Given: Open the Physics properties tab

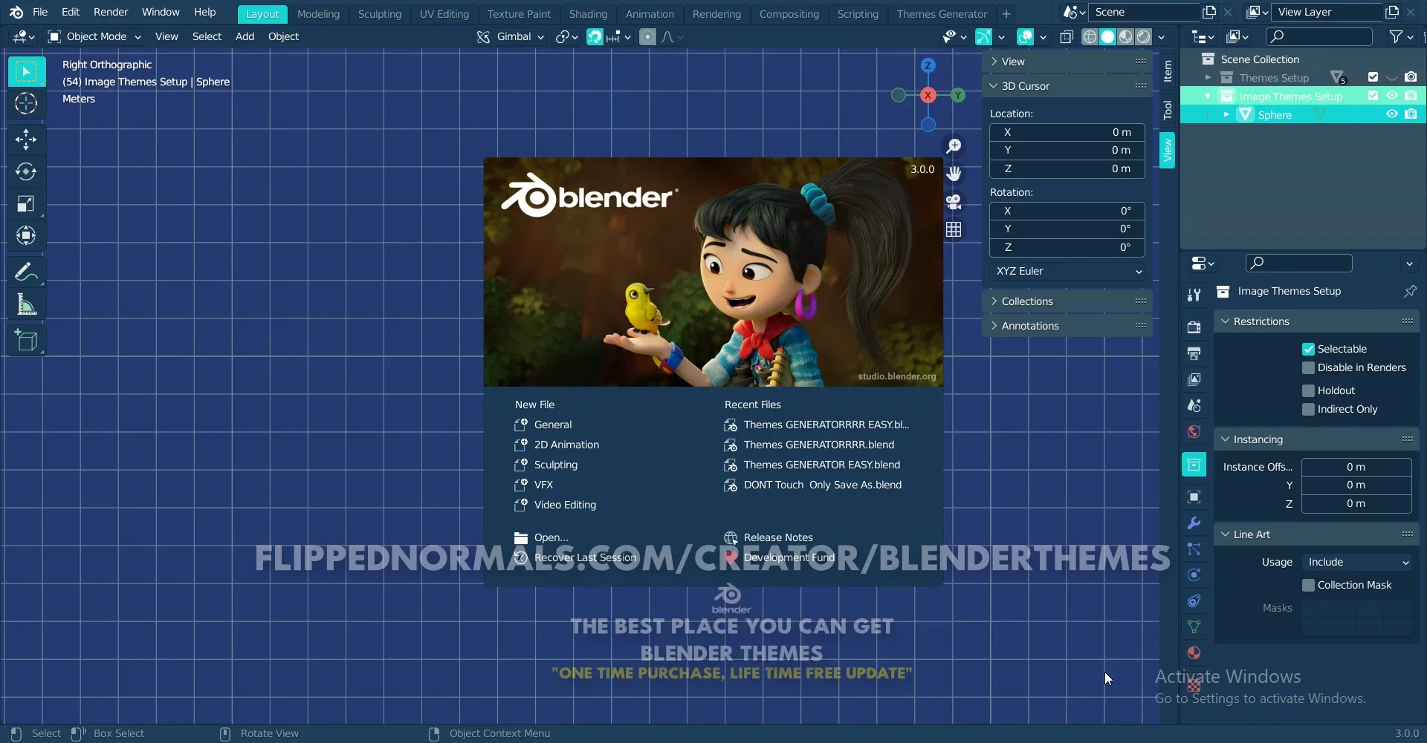Looking at the screenshot, I should click(x=1194, y=575).
